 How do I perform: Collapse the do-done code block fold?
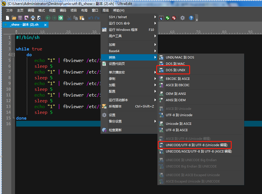14,54
